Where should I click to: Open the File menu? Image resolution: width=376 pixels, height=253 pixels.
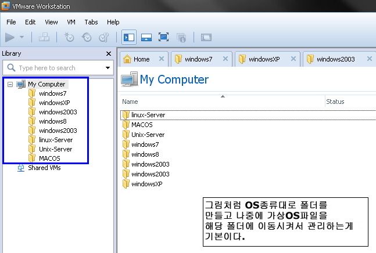(x=11, y=22)
